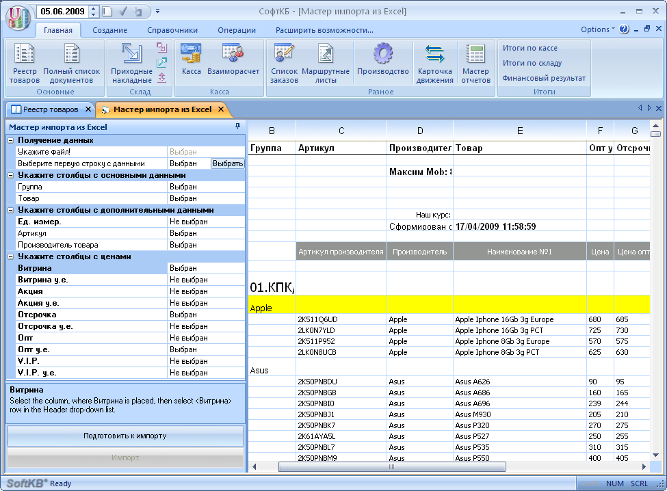Collapse Укажите столбцы с ценами section
Screen dimensions: 667x491
pos(11,256)
